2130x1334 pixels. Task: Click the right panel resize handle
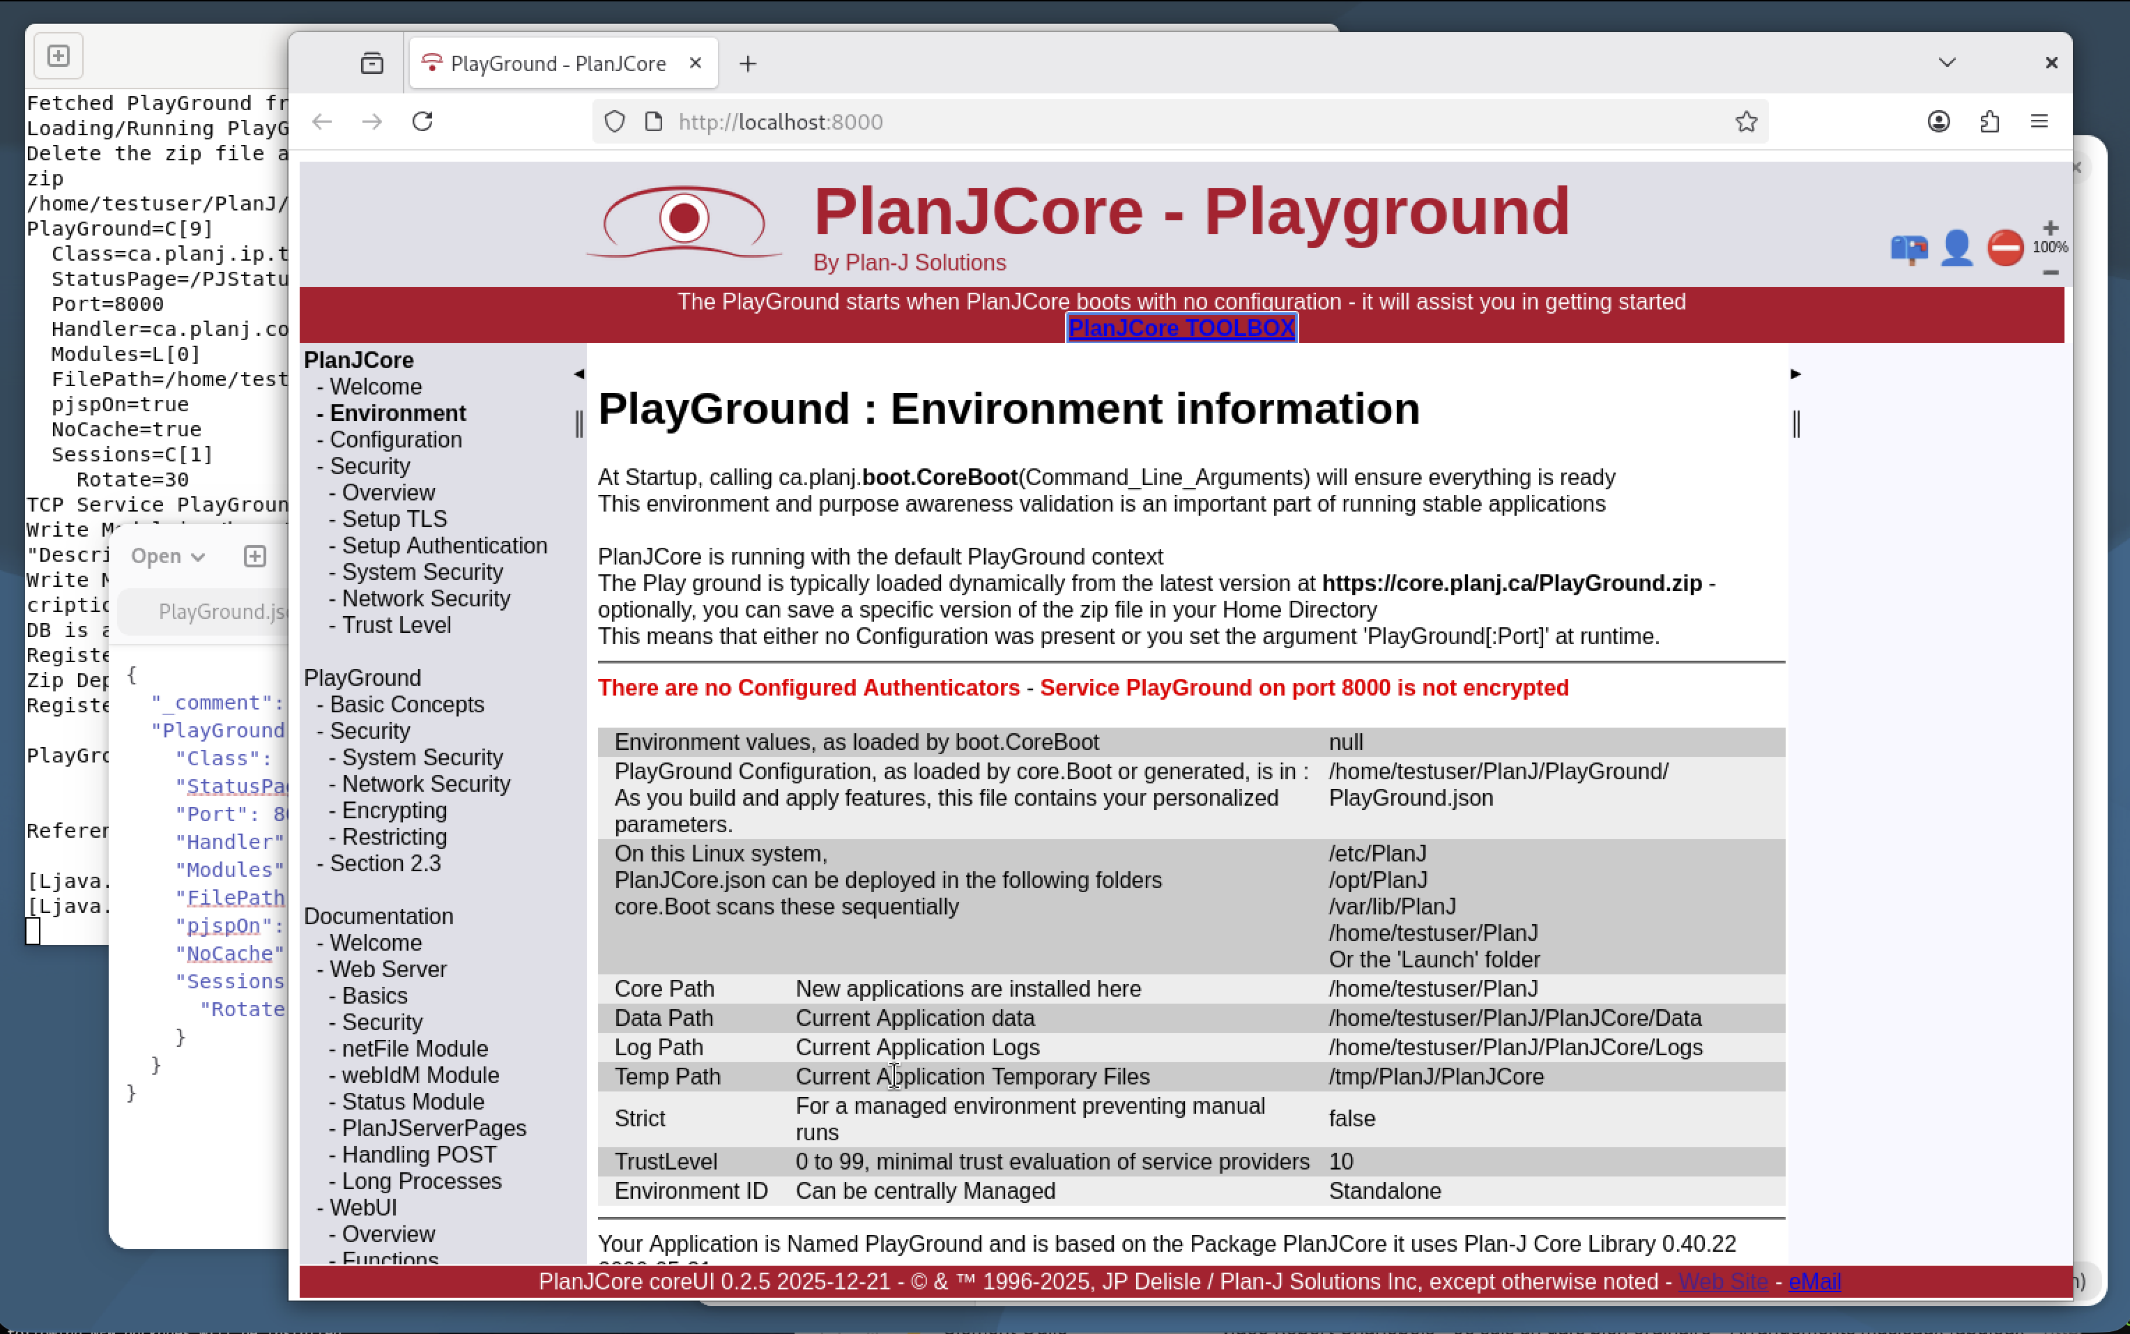(x=1796, y=424)
